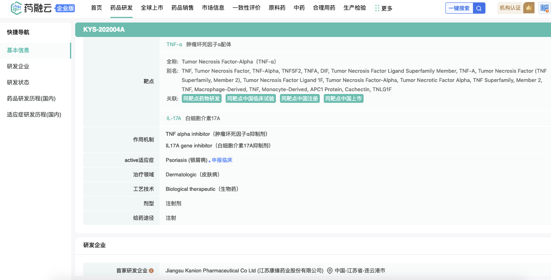The height and width of the screenshot is (280, 551).
Task: Click the magnifier search icon button
Action: click(479, 8)
